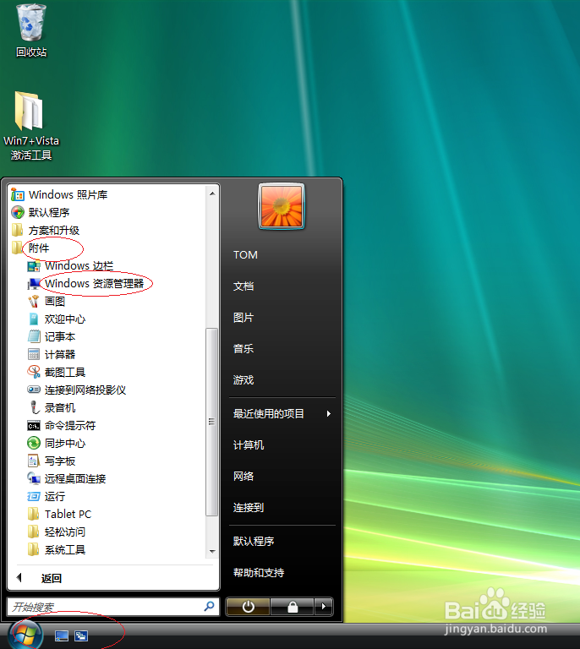Click the back arrow beside 返回
This screenshot has height=649, width=580.
point(19,578)
